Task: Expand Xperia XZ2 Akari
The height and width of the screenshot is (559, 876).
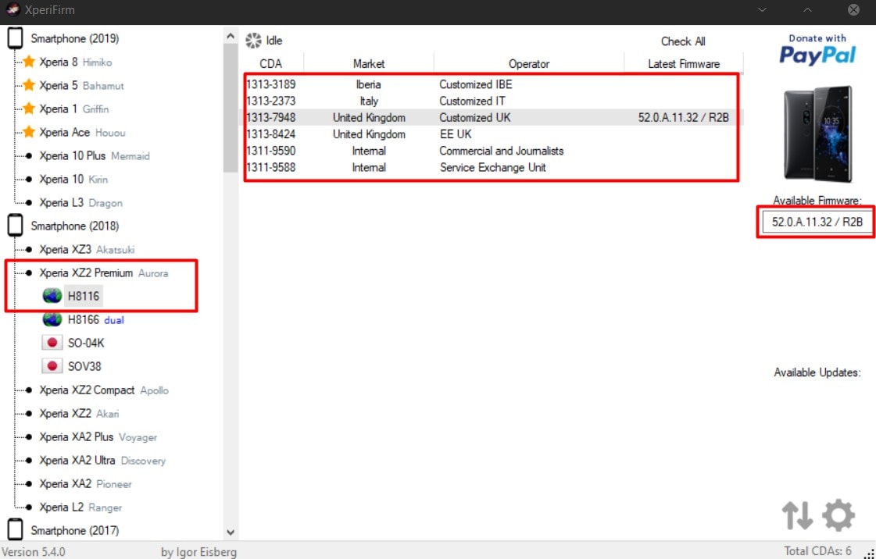Action: click(79, 413)
